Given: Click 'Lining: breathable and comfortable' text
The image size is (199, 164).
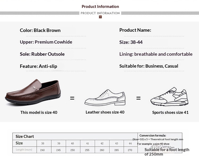Looking at the screenshot, I should point(156,54).
